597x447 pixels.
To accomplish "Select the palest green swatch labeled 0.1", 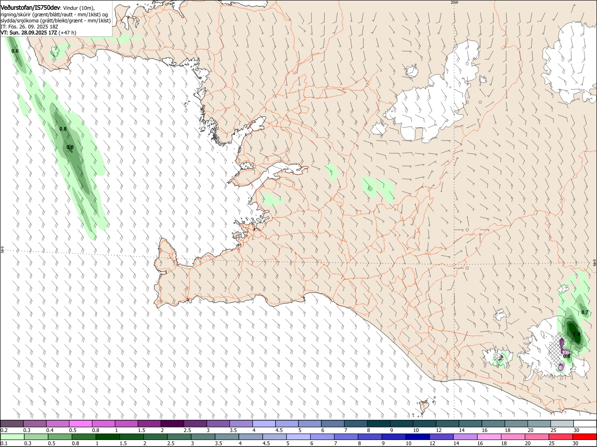I will point(12,437).
